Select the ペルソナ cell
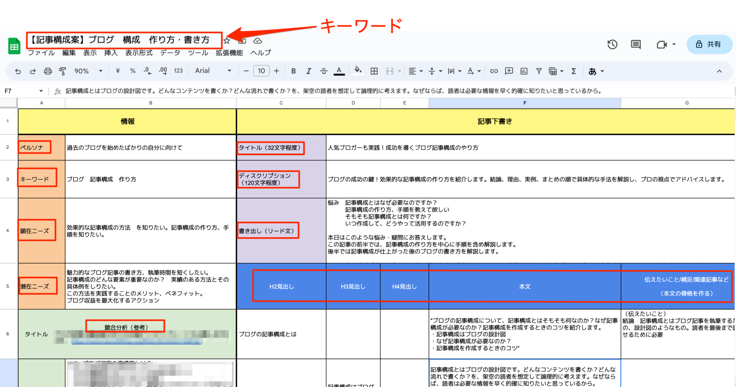Viewport: 736px width, 387px height. coord(41,148)
